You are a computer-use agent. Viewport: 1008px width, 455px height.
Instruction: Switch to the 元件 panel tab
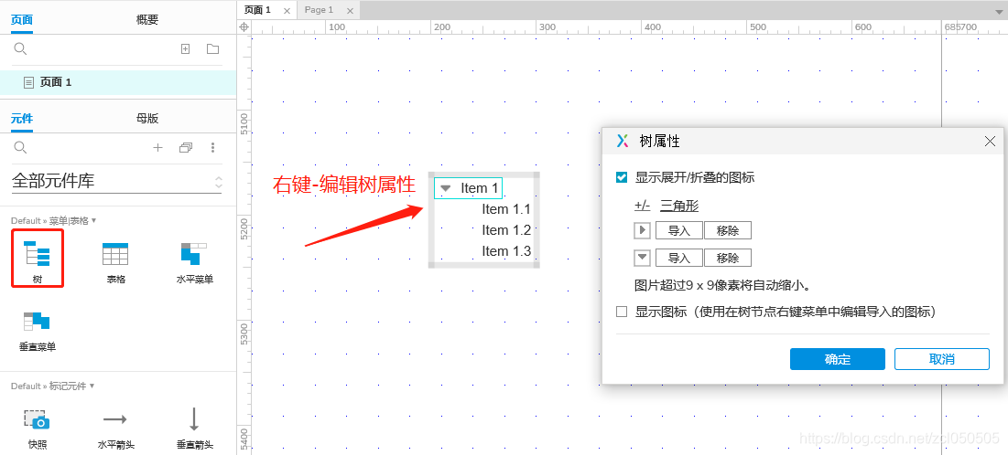22,119
